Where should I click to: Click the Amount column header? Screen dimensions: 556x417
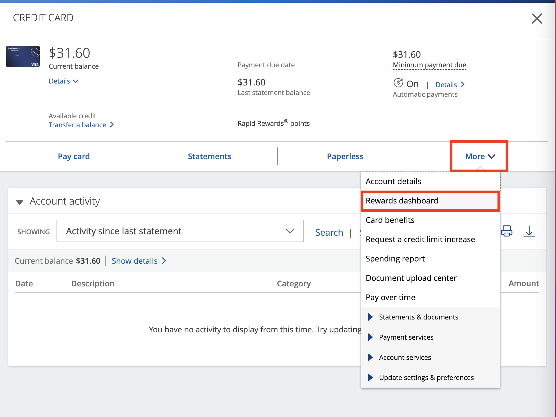click(x=524, y=283)
